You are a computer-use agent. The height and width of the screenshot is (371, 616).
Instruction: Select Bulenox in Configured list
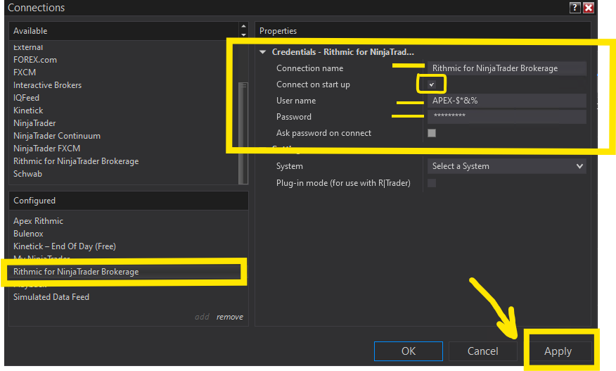28,233
